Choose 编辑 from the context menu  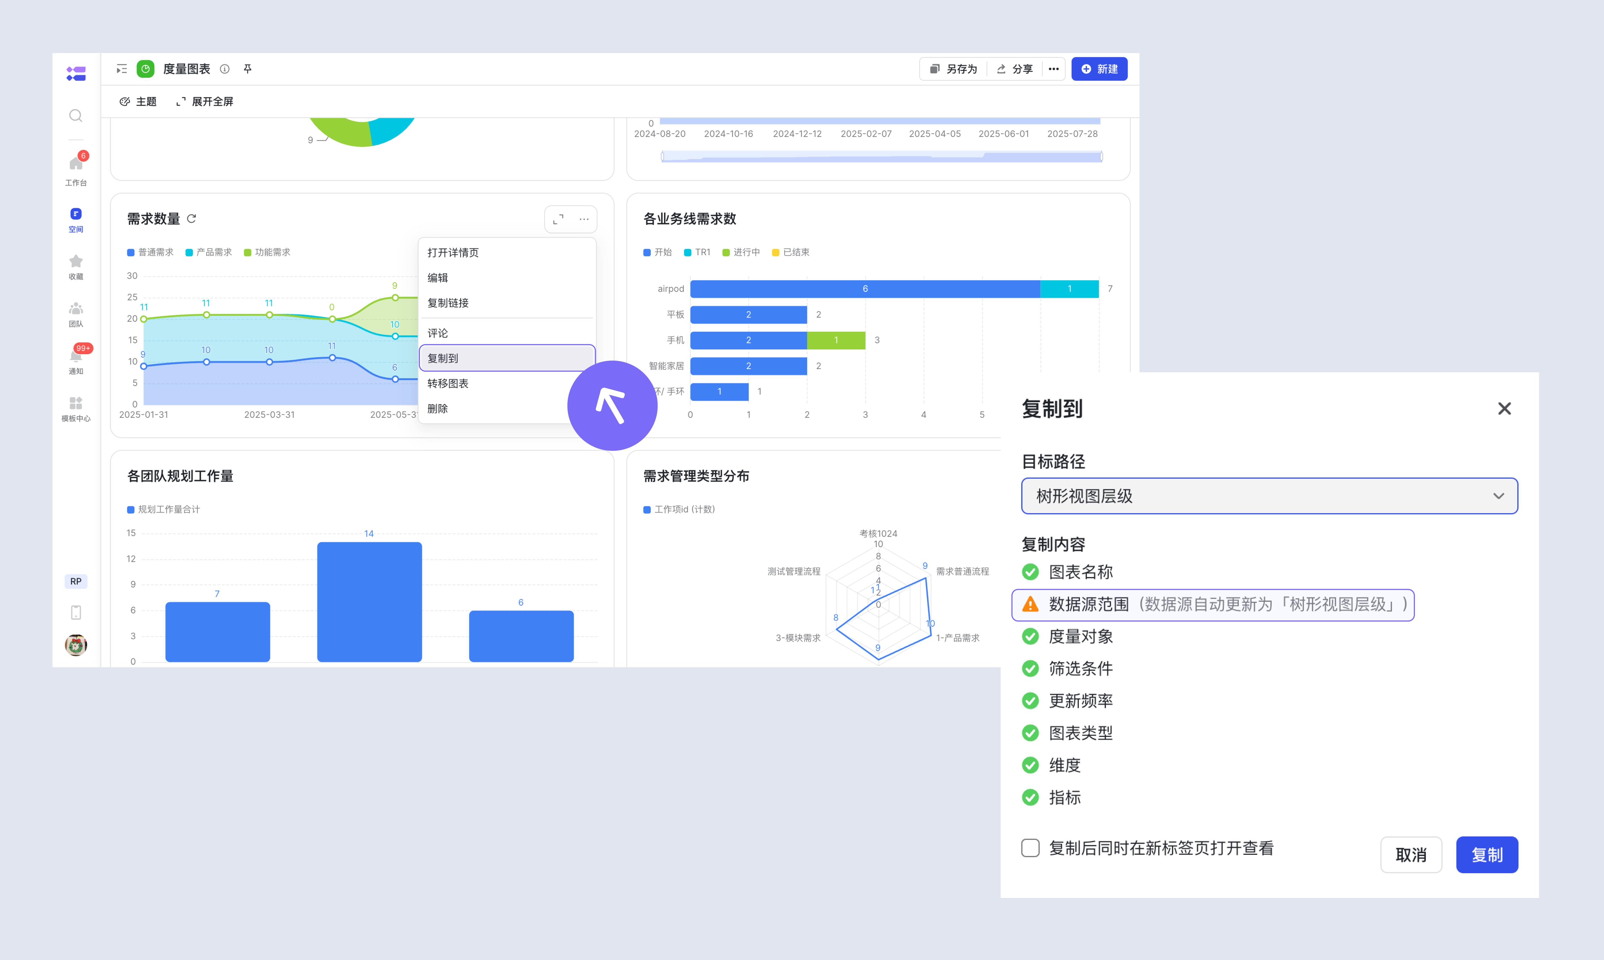coord(507,278)
